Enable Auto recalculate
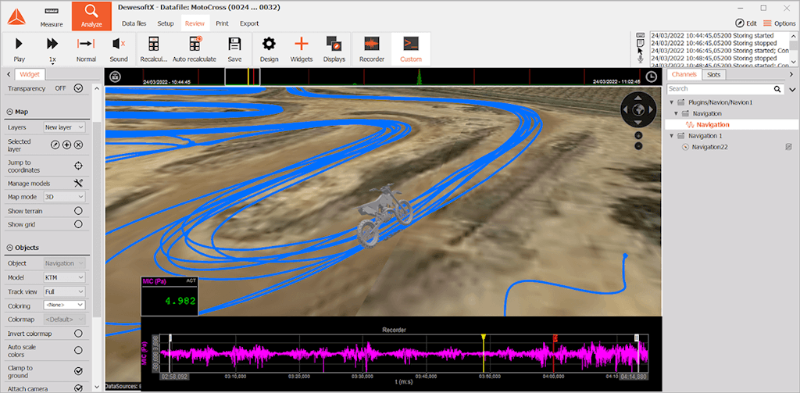This screenshot has height=393, width=800. pyautogui.click(x=195, y=49)
